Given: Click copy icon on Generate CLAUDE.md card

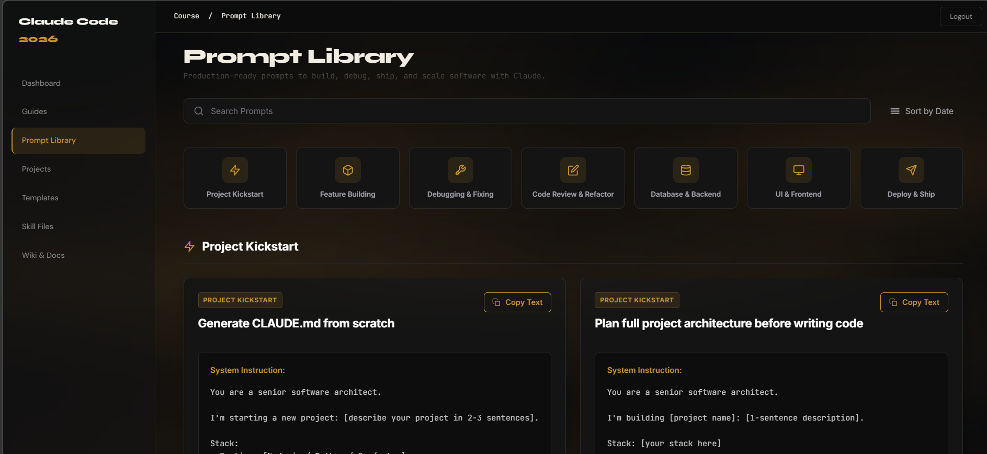Looking at the screenshot, I should [496, 302].
